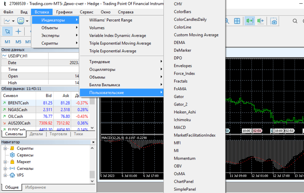304x193 pixels.
Task: Open the Вид menu
Action: pos(24,12)
